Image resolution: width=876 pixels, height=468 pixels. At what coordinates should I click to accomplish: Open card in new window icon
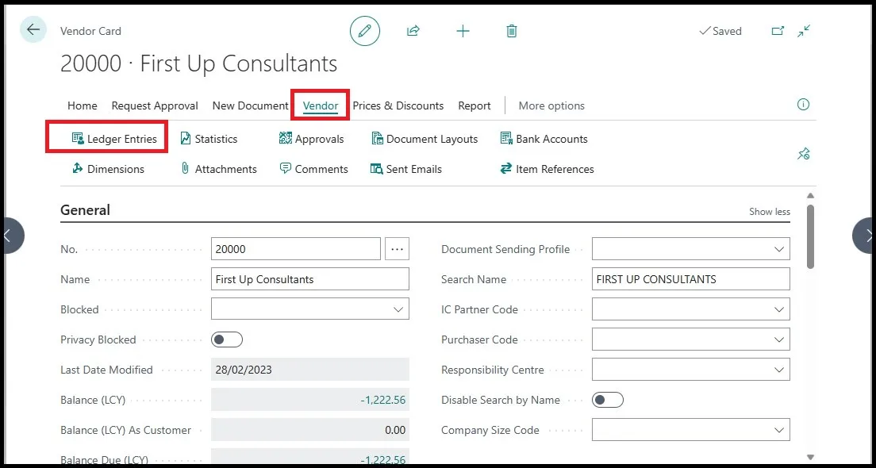778,31
